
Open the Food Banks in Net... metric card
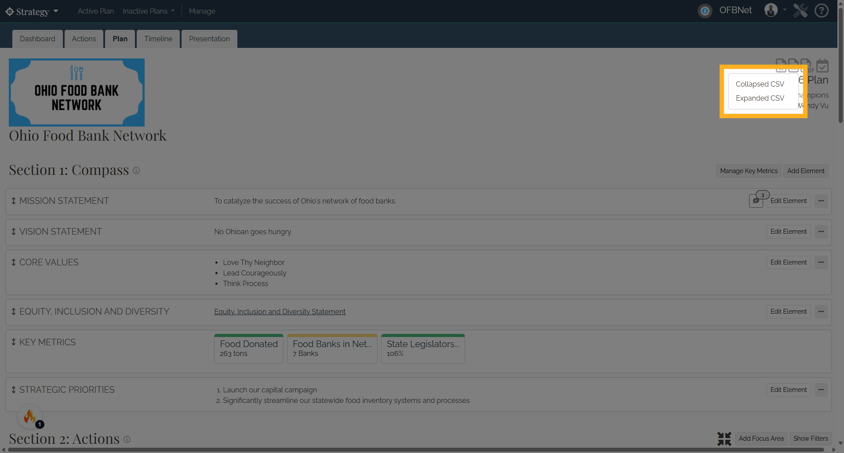point(332,349)
